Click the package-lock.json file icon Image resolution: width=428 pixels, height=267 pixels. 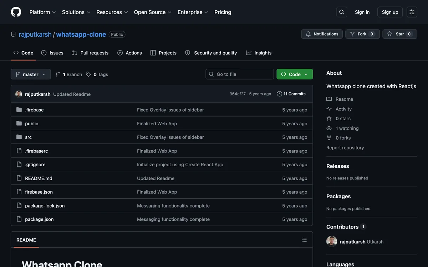point(19,206)
